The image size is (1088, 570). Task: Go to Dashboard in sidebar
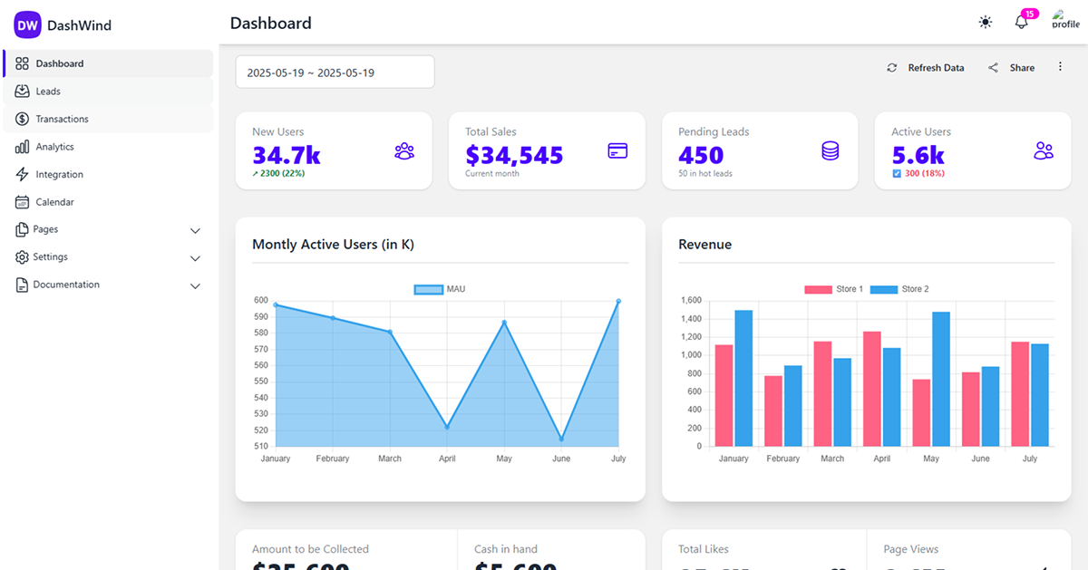pyautogui.click(x=109, y=63)
